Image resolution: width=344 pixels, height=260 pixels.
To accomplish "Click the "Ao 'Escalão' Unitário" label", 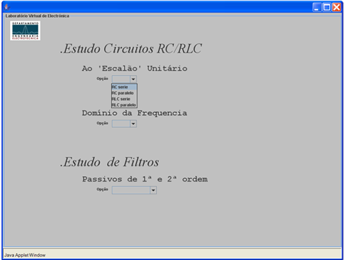I will (x=134, y=69).
